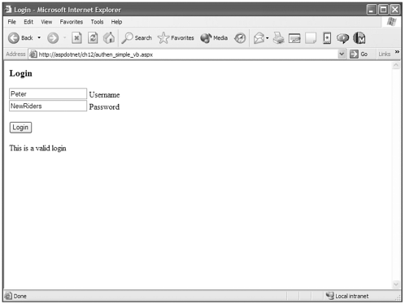Click the Forward arrow button

53,38
